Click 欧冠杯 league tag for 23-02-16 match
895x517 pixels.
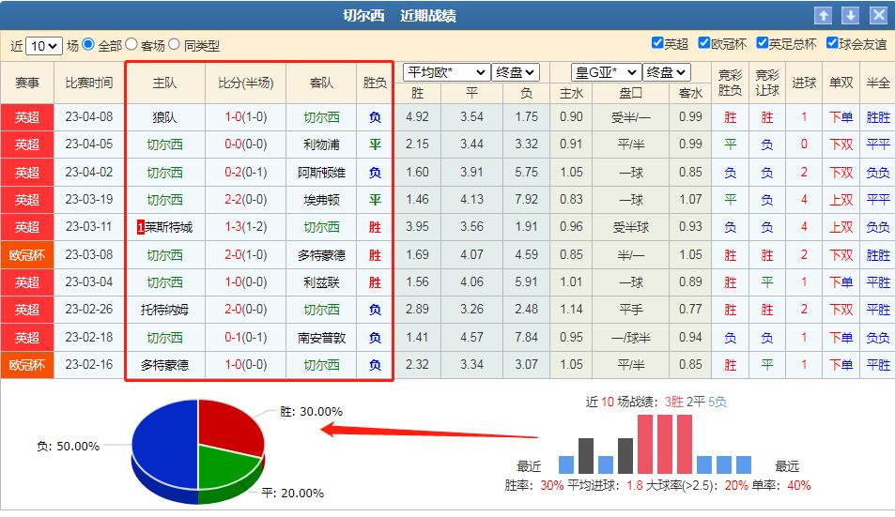click(x=27, y=365)
